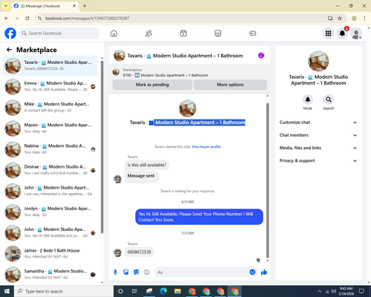Screen dimensions: 371x297
Task: Open Mason conversation in chat list
Action: pyautogui.click(x=50, y=128)
